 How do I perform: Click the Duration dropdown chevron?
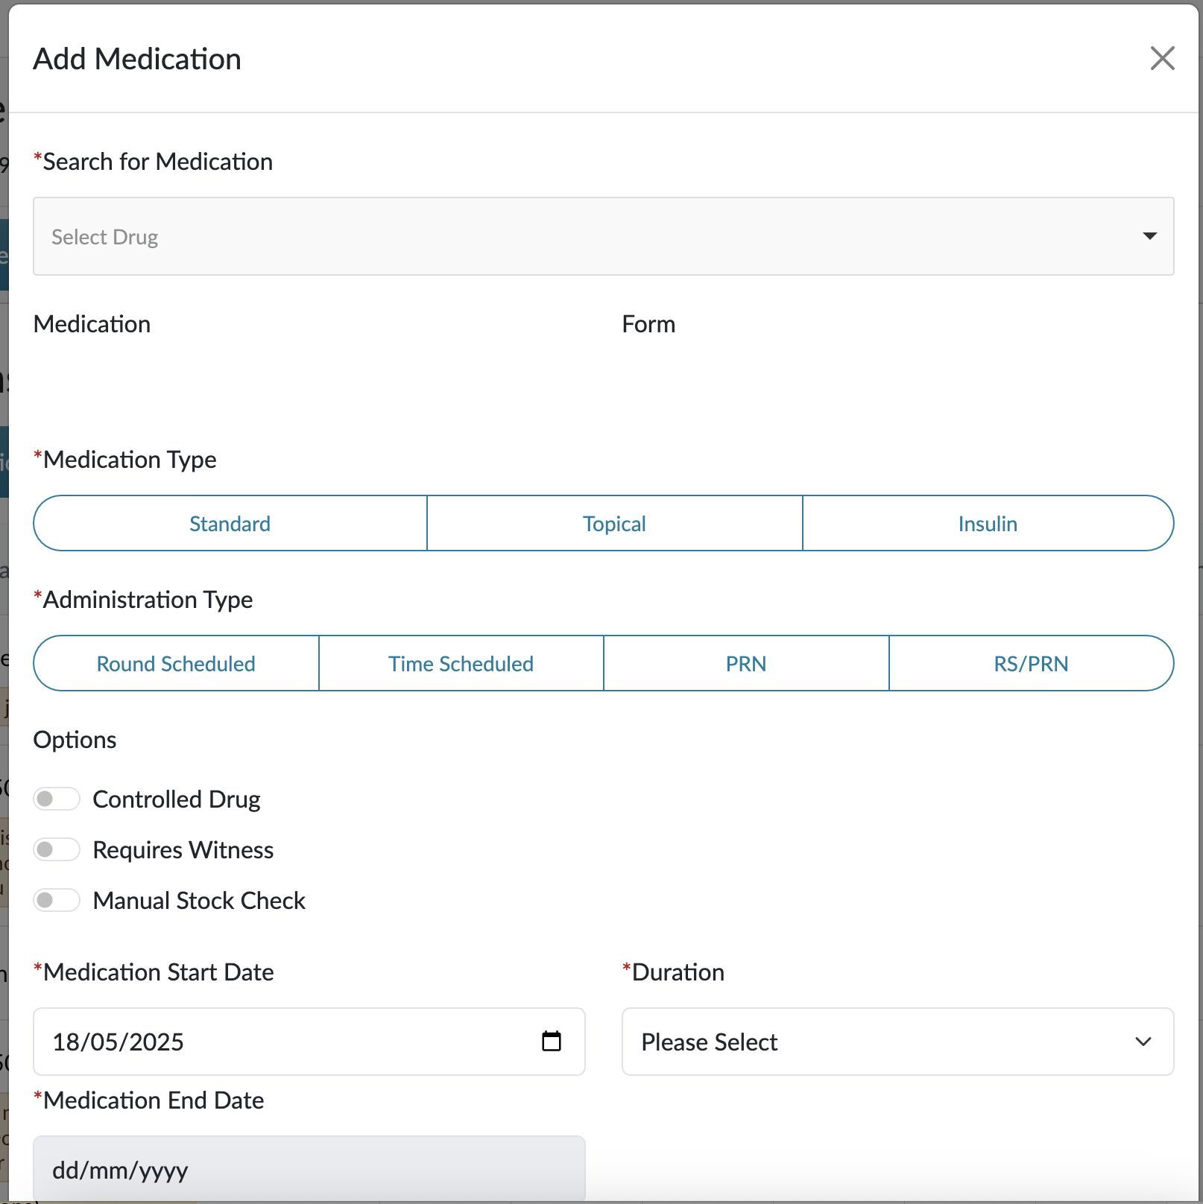click(1143, 1042)
